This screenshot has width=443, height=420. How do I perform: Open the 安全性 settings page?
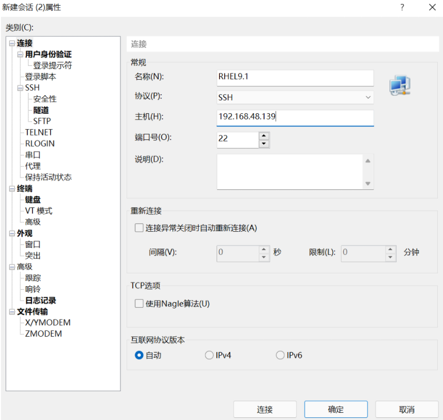(x=45, y=99)
